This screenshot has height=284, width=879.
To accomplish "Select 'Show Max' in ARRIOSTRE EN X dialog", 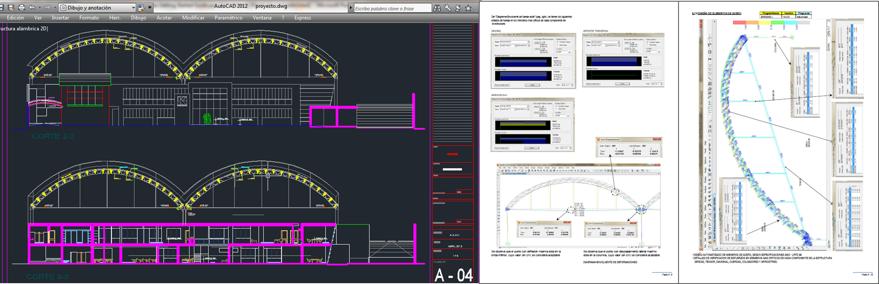I will point(557,109).
